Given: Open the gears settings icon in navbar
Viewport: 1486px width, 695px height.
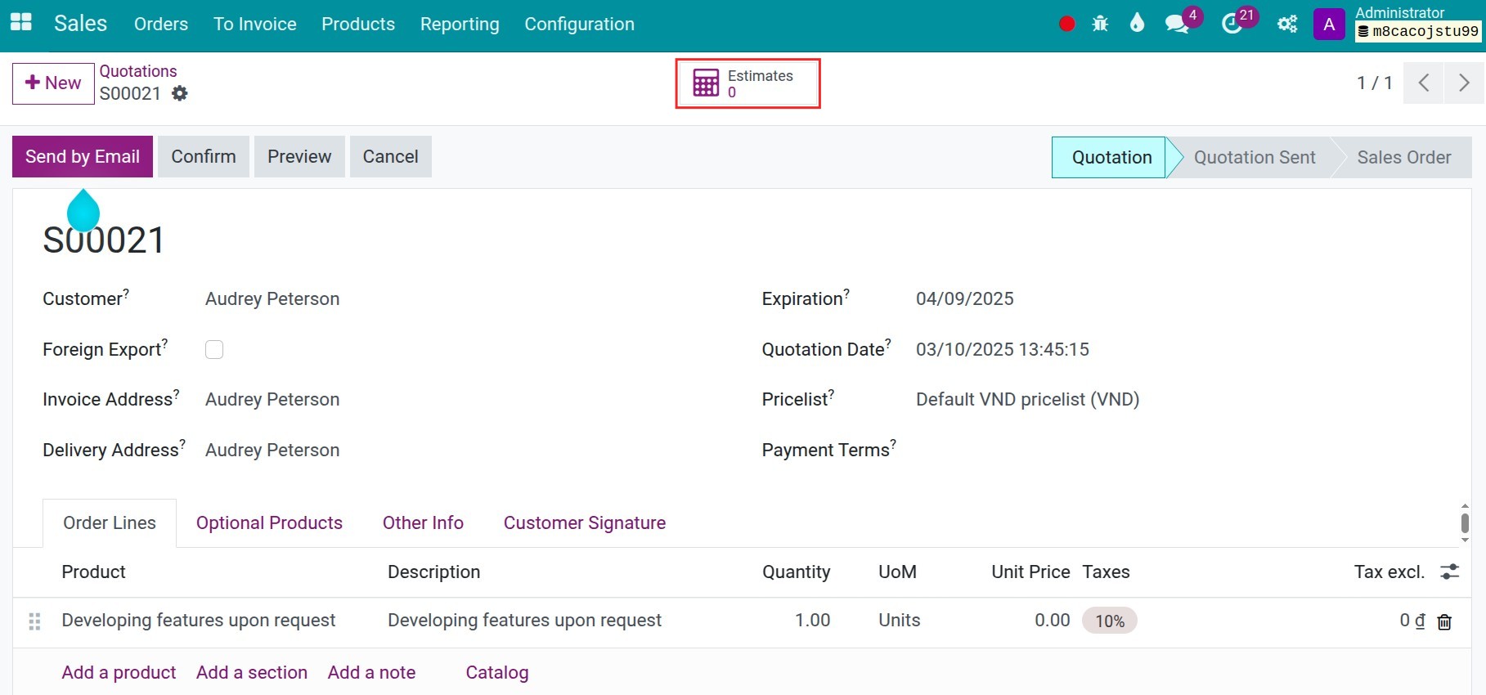Looking at the screenshot, I should pyautogui.click(x=1287, y=24).
